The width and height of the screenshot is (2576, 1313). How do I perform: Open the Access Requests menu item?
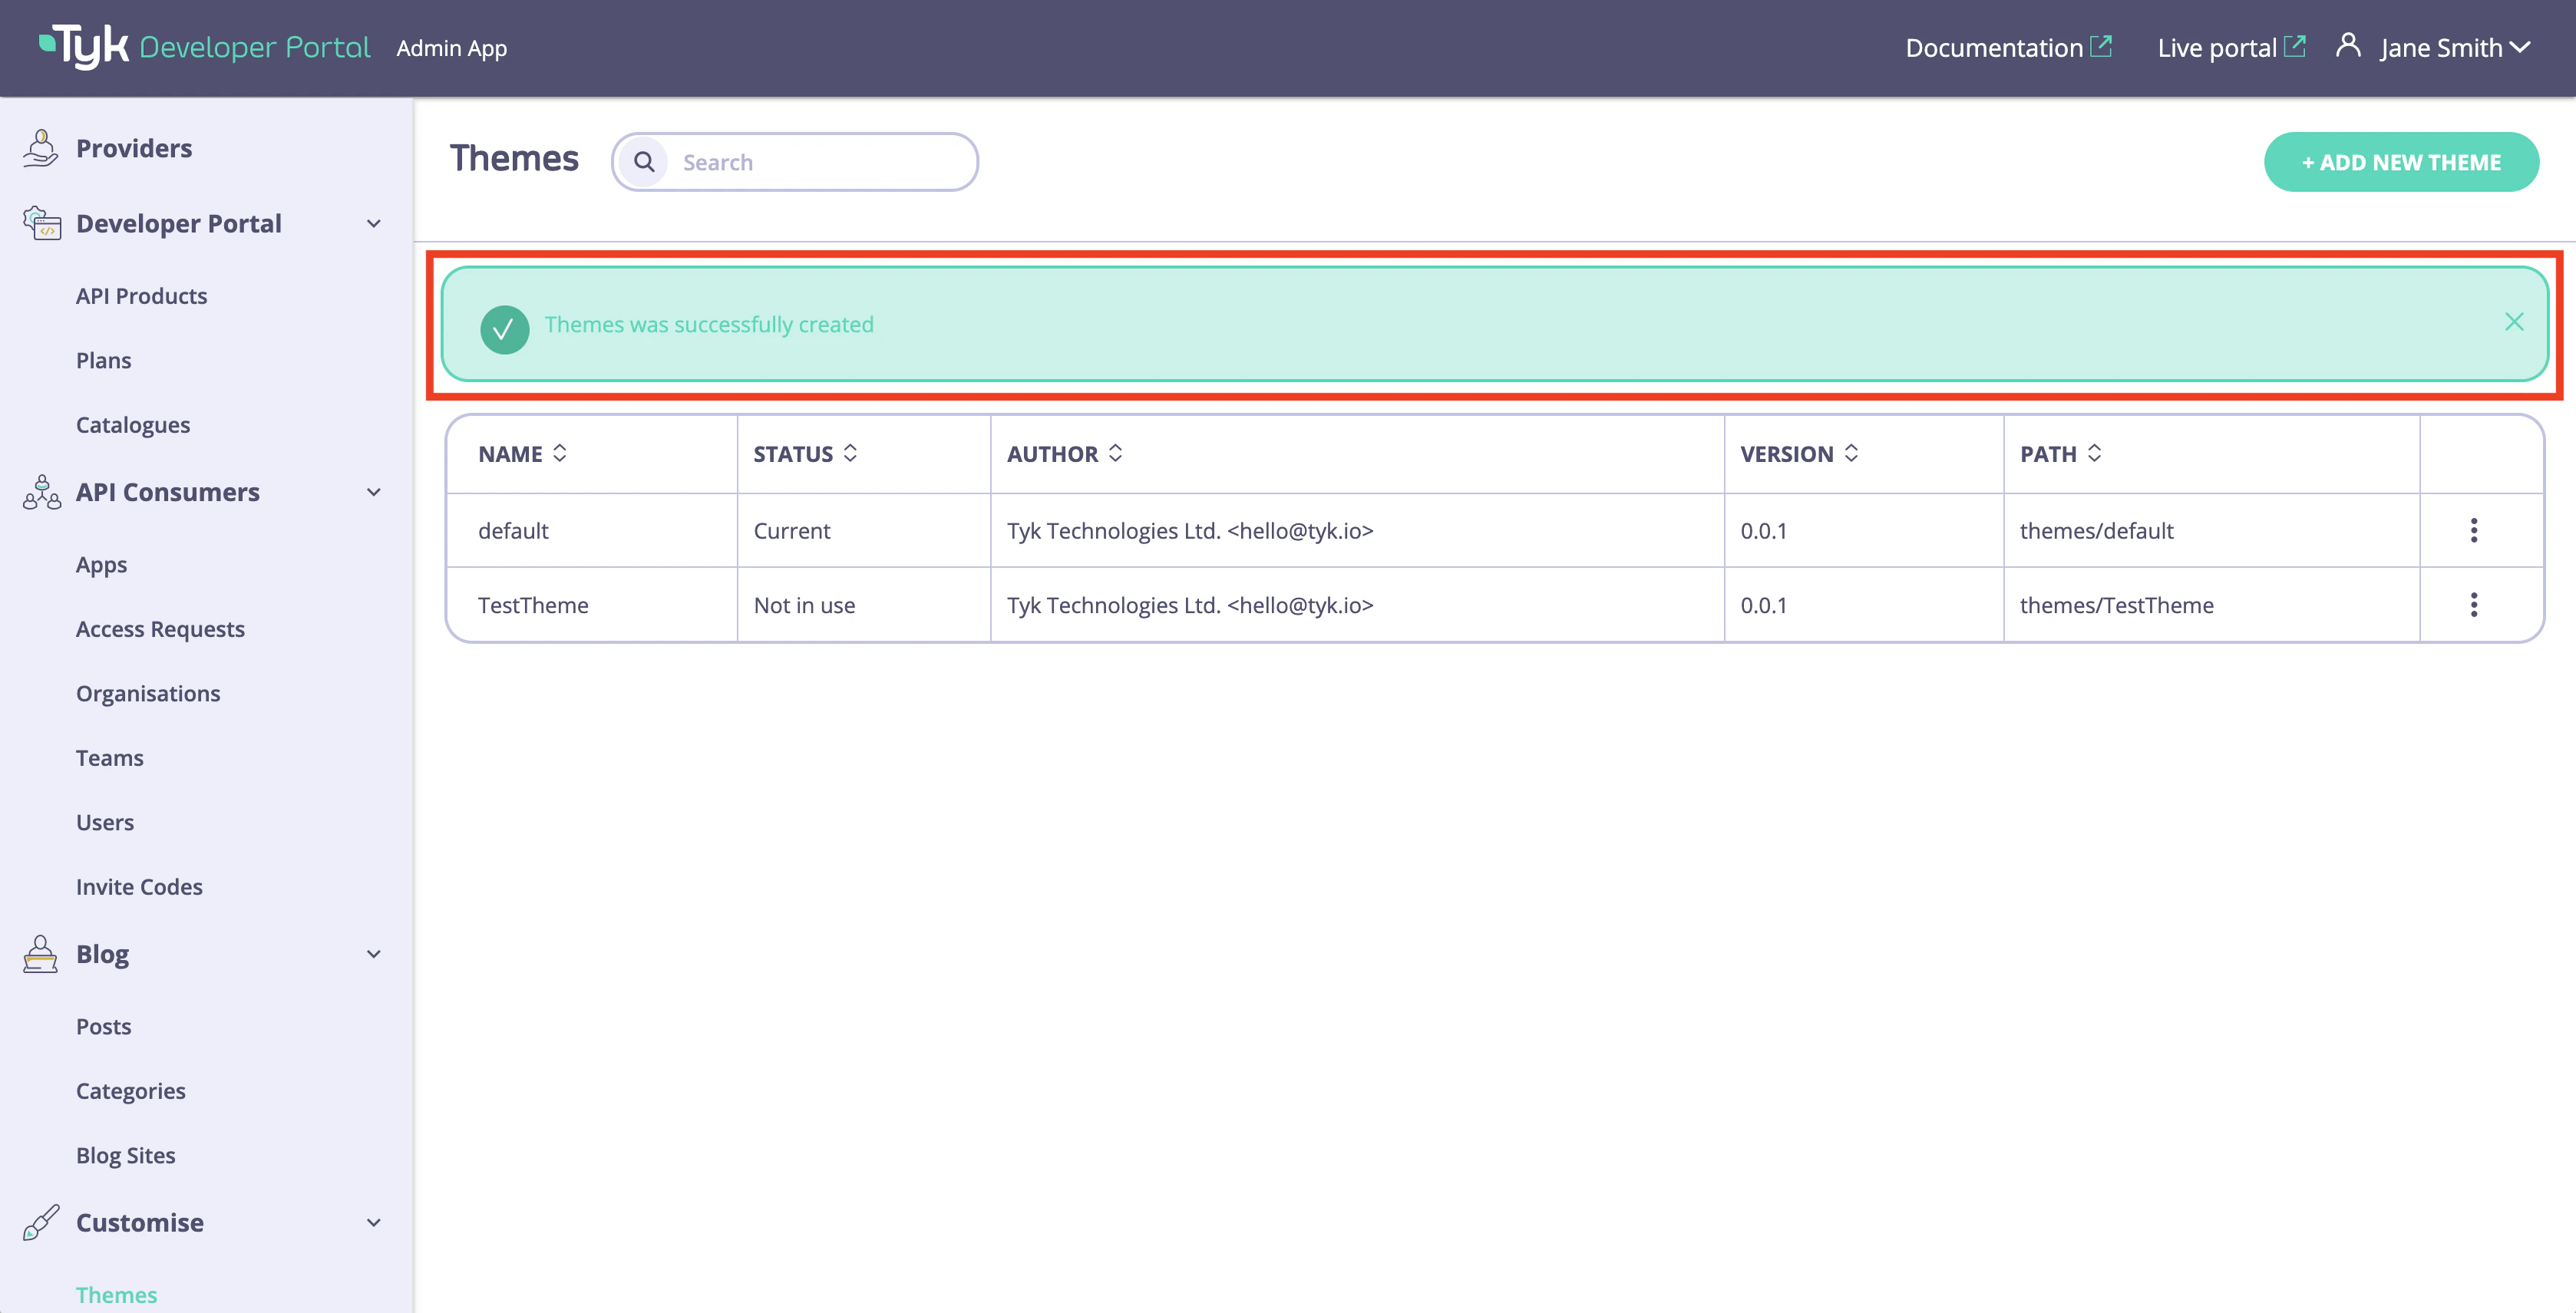[160, 629]
